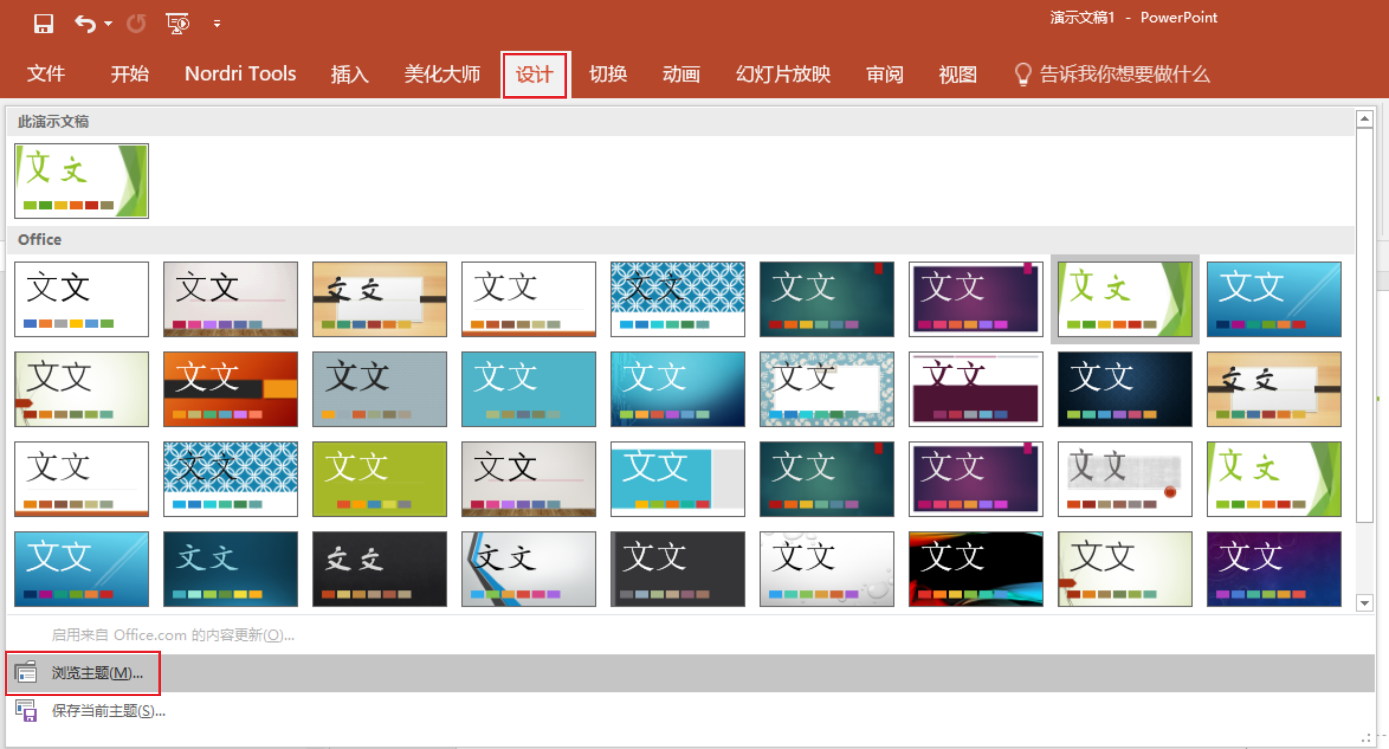
Task: Click the Redo icon
Action: click(136, 23)
